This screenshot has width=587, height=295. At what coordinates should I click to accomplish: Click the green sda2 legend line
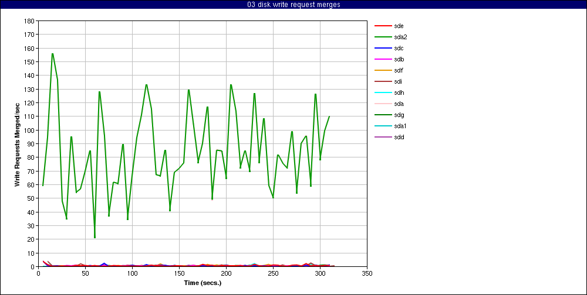tap(383, 37)
